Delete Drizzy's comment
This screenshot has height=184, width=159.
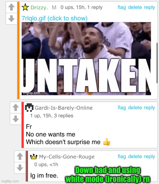135,7
